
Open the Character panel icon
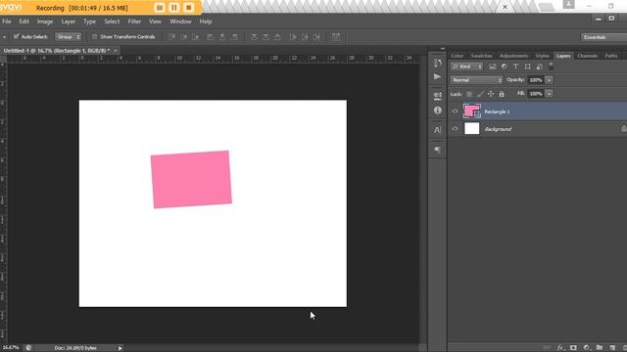click(438, 130)
